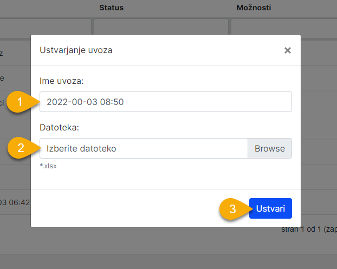Click the Status column header behind dialog
Screen dimensions: 337x269
[111, 8]
